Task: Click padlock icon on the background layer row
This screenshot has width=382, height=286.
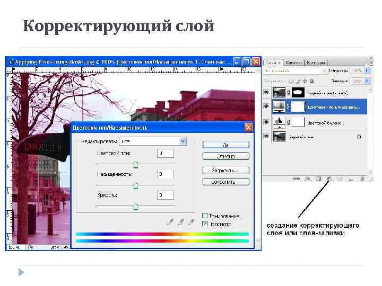Action: click(359, 137)
